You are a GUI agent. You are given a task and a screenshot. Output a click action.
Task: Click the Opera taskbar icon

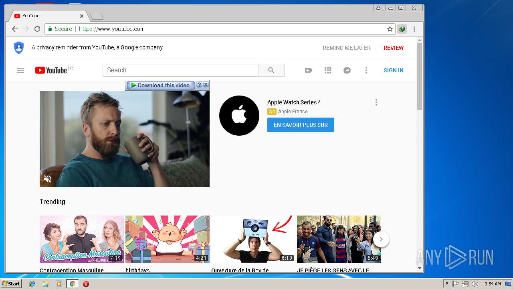click(86, 284)
